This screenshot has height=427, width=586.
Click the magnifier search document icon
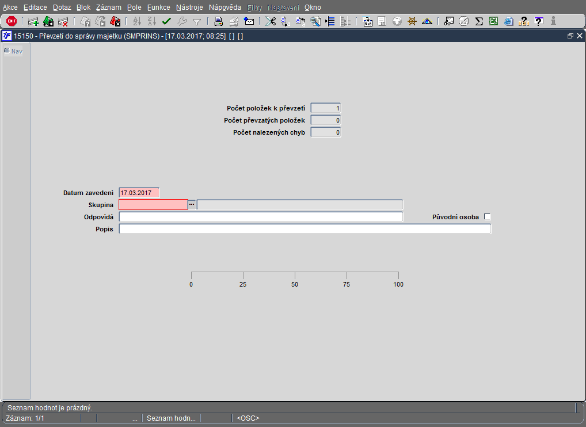point(315,22)
